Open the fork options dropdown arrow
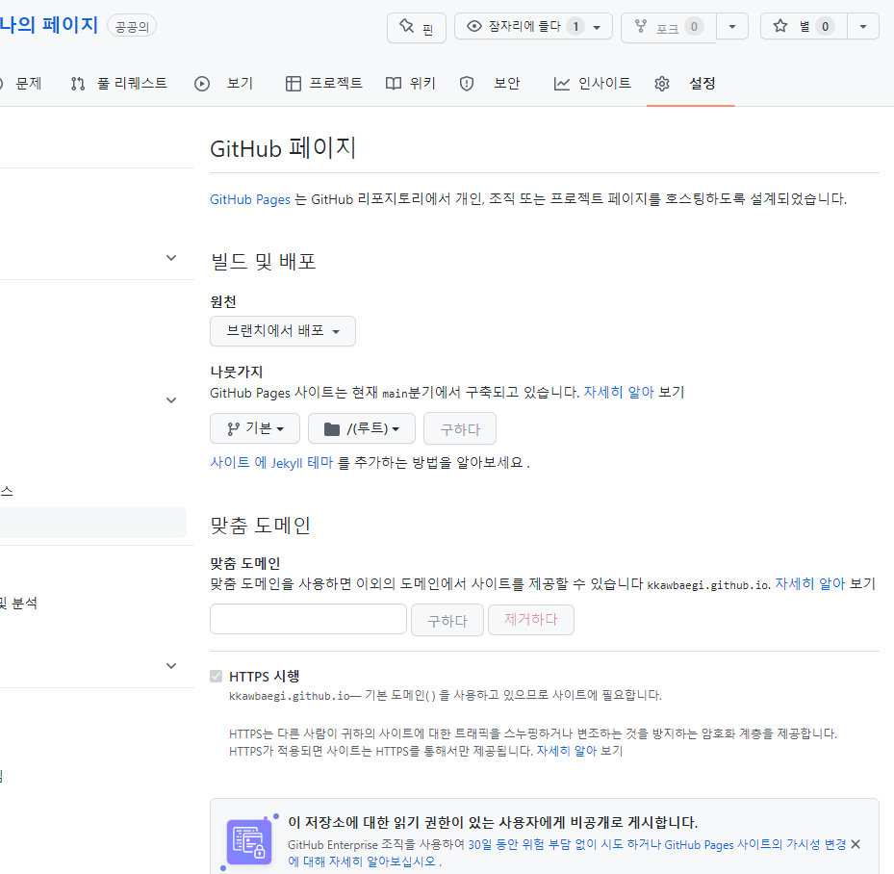This screenshot has width=894, height=874. tap(732, 27)
